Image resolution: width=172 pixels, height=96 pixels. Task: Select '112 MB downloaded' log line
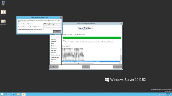pos(73,57)
